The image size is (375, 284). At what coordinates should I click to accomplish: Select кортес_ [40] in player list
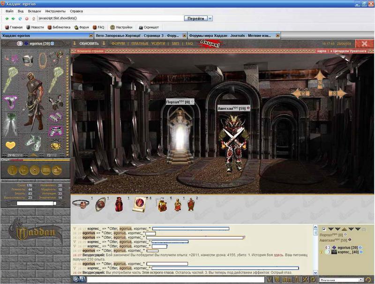pyautogui.click(x=348, y=252)
